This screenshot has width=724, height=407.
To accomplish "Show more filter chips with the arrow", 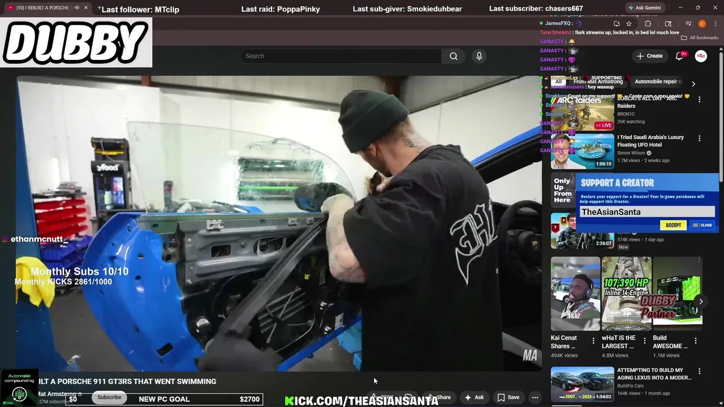I will coord(693,84).
